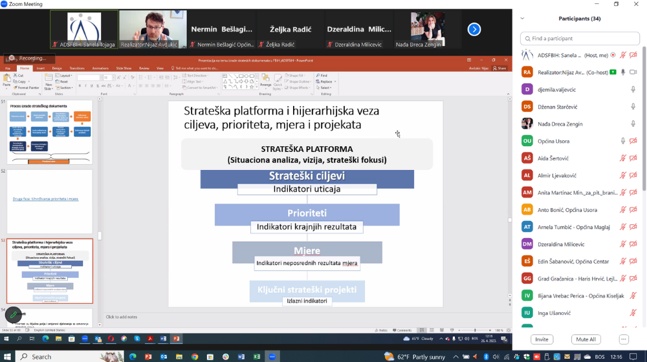This screenshot has height=362, width=647.
Task: Open Select dropdown in Editing group
Action: [x=324, y=88]
